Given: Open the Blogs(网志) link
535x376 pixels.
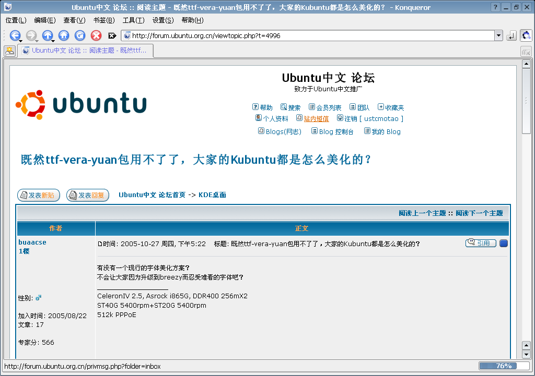Looking at the screenshot, I should click(x=284, y=131).
